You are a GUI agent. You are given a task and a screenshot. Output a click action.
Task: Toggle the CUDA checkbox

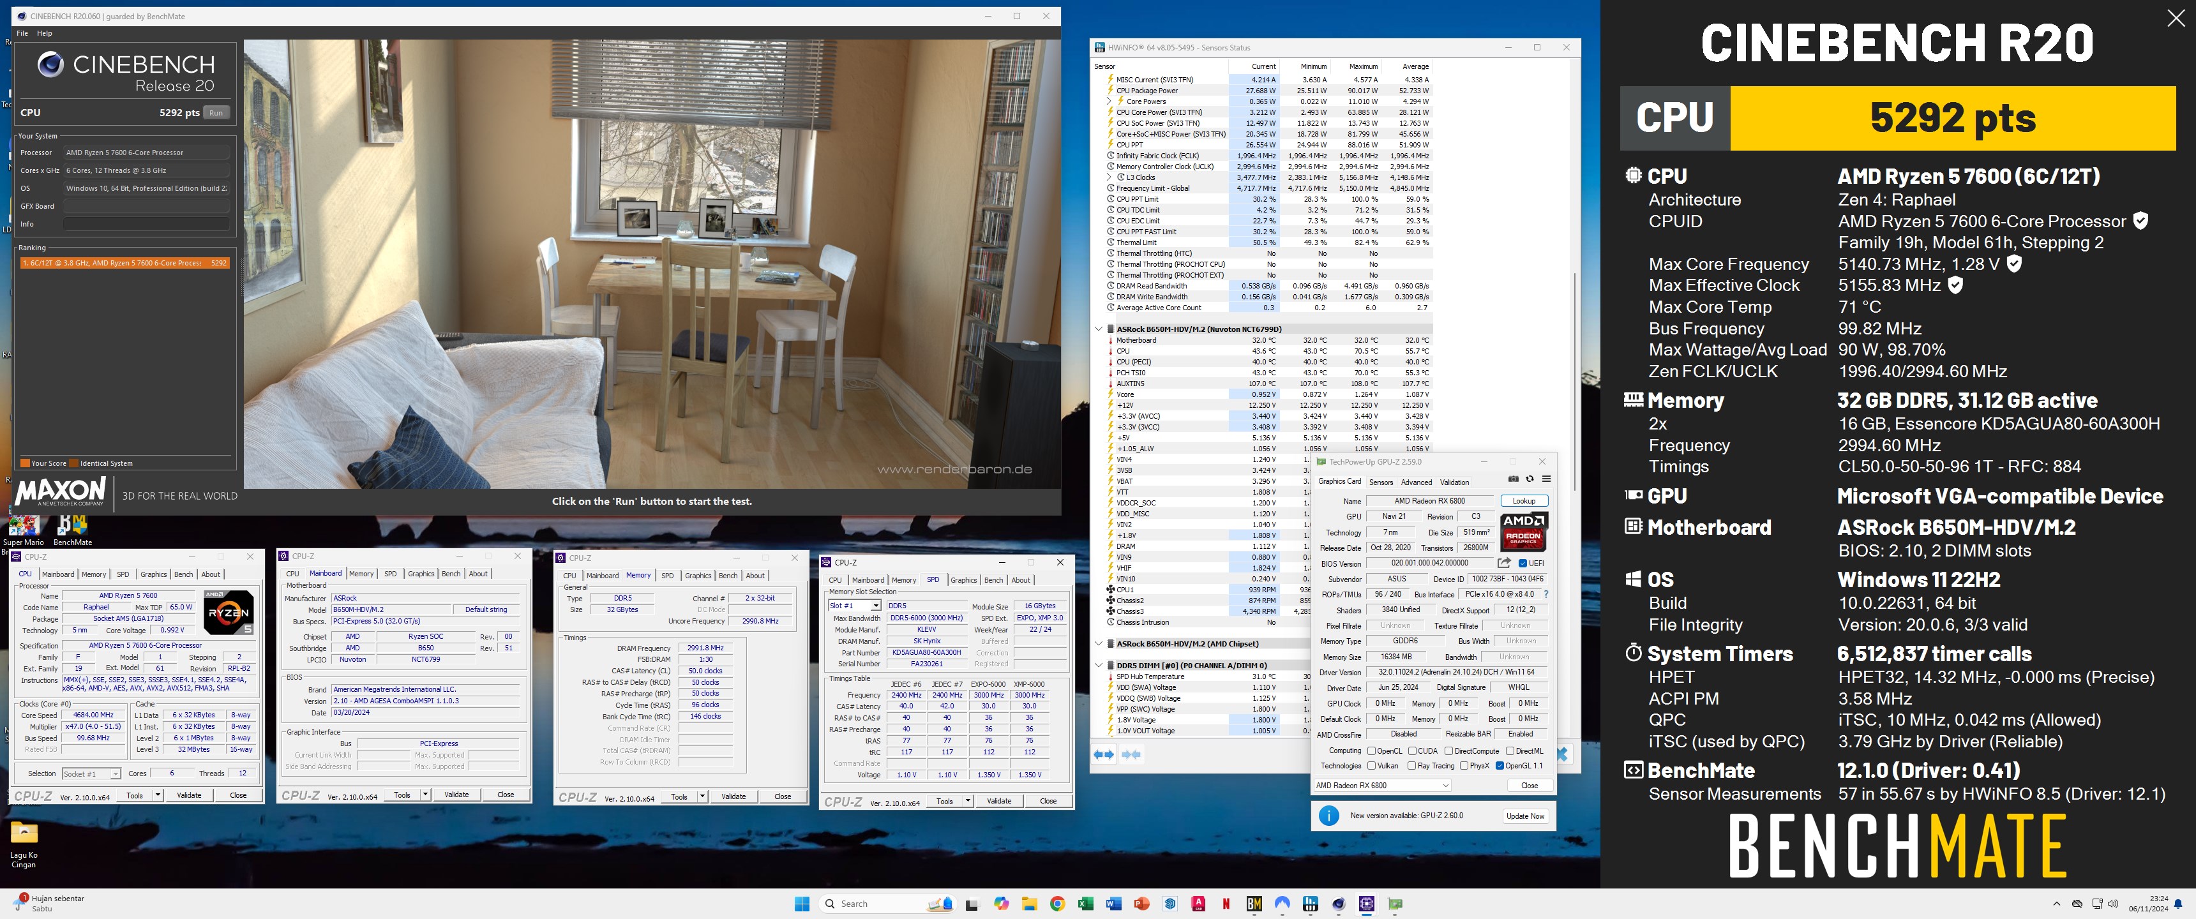point(1413,751)
